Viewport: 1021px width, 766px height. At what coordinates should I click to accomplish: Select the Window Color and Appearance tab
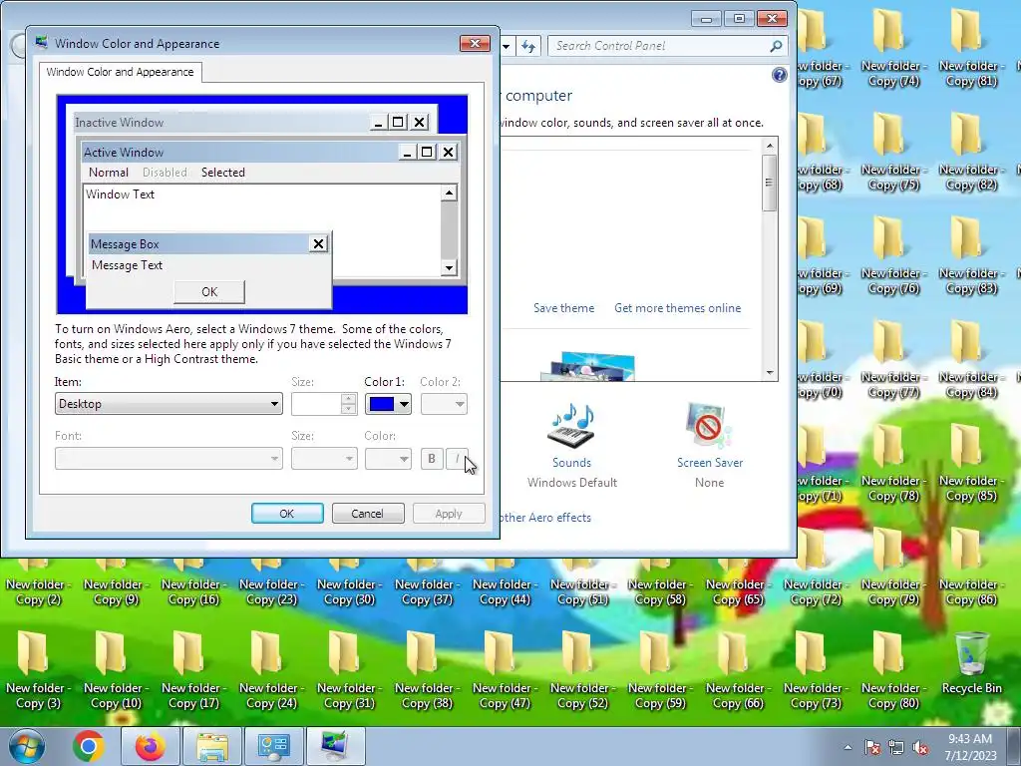pyautogui.click(x=120, y=72)
